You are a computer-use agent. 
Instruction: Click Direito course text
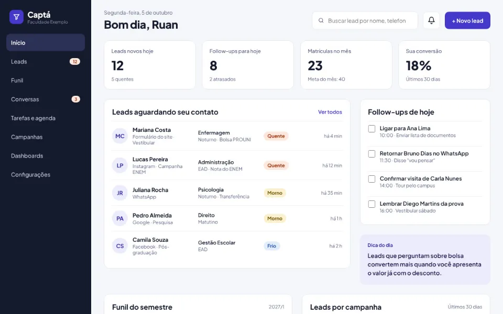pyautogui.click(x=206, y=215)
